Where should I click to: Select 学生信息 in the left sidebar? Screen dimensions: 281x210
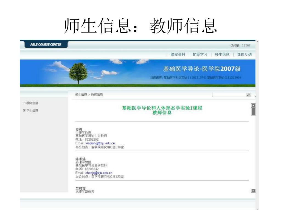[x=32, y=110]
